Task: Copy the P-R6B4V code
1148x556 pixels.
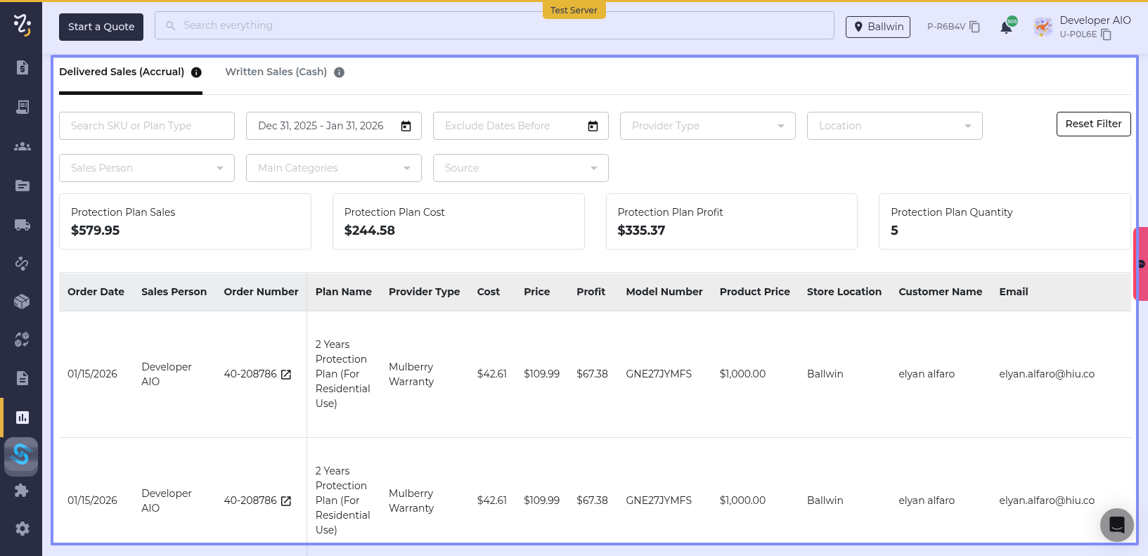Action: [x=974, y=27]
